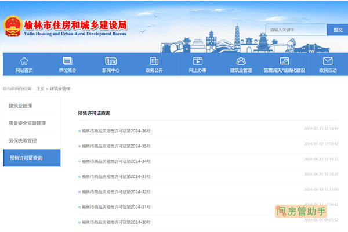Click the national emblem logo

click(x=13, y=26)
